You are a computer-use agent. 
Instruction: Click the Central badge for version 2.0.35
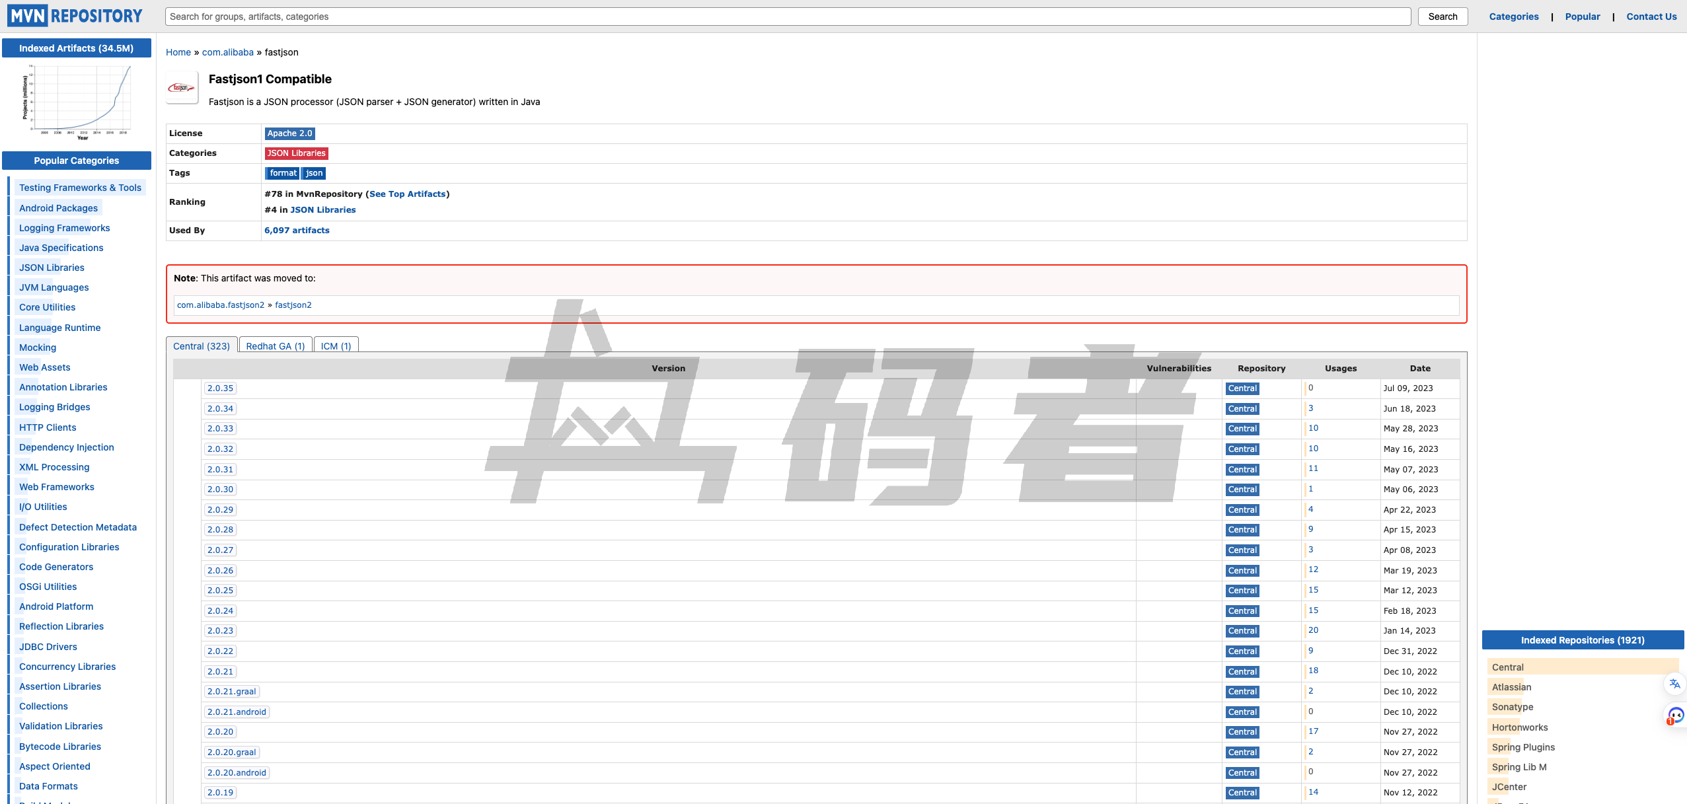click(1242, 388)
